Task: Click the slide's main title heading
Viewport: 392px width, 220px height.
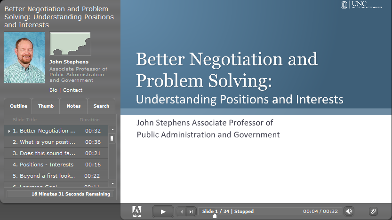Action: 227,70
